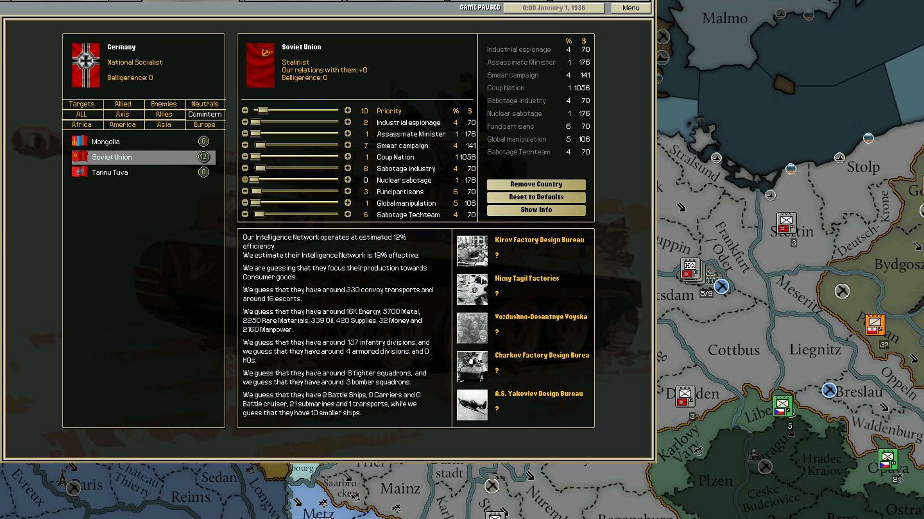Adjust the Sabotage Techteam slider track
This screenshot has width=924, height=519.
(x=295, y=214)
